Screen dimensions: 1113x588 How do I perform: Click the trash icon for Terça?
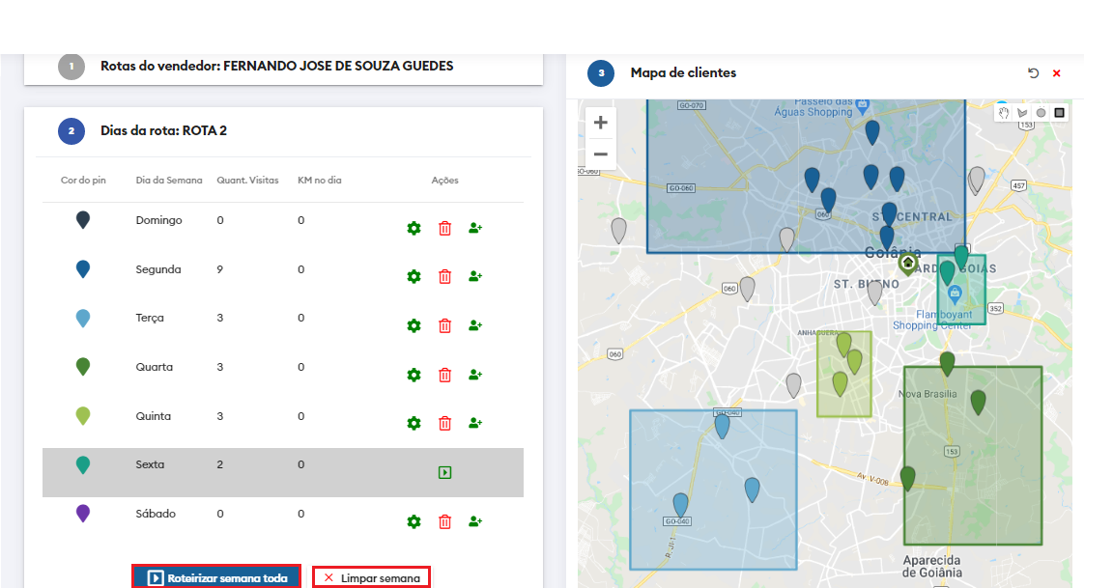[444, 325]
